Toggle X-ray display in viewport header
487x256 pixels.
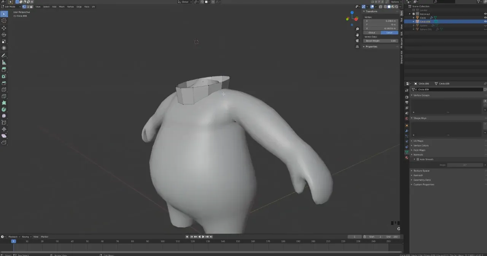(x=380, y=6)
